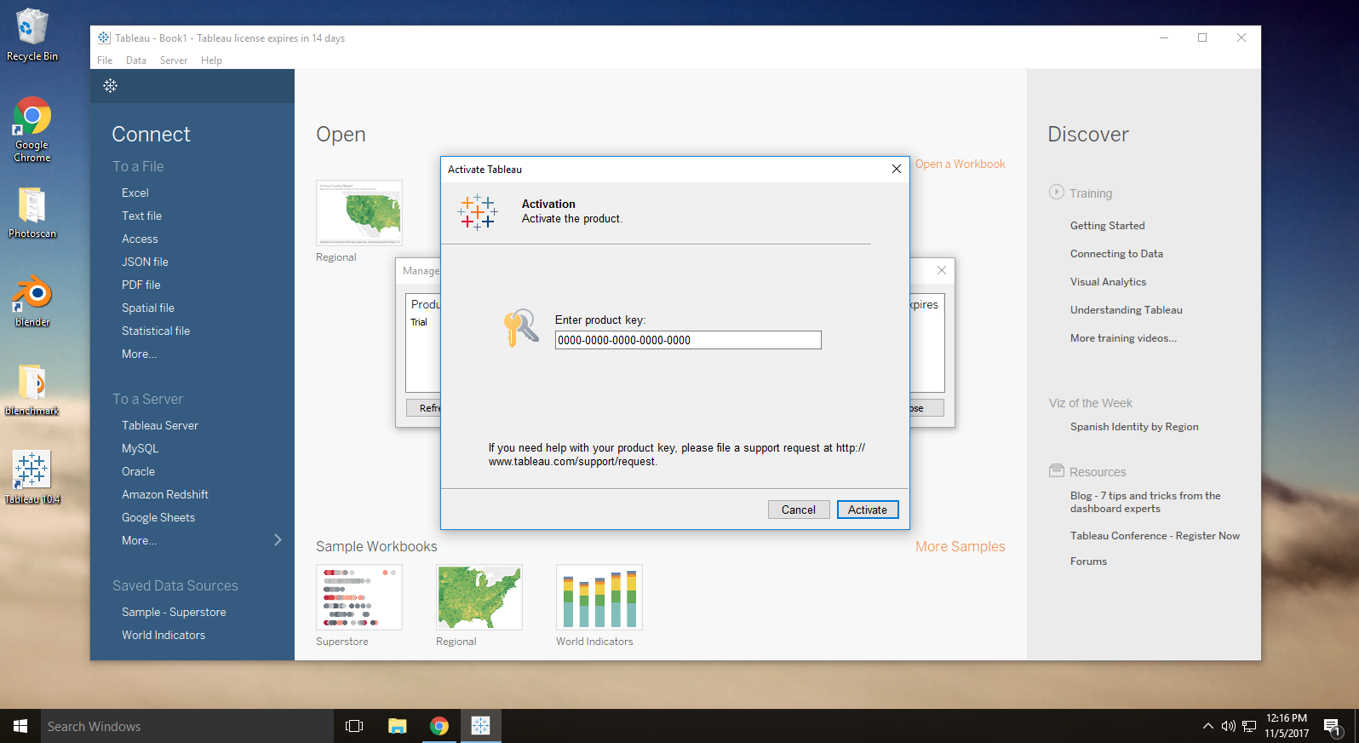1359x743 pixels.
Task: Open the network icon in system tray
Action: click(x=1249, y=726)
